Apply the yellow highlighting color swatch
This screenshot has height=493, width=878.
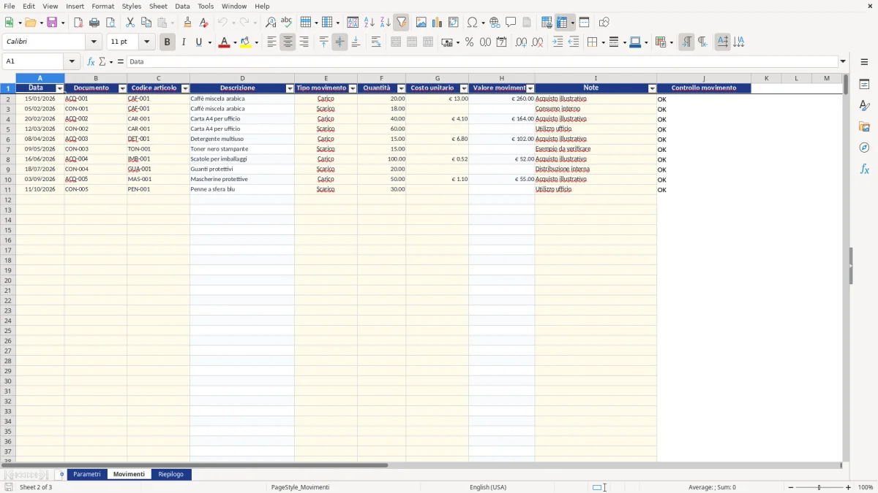tap(245, 42)
